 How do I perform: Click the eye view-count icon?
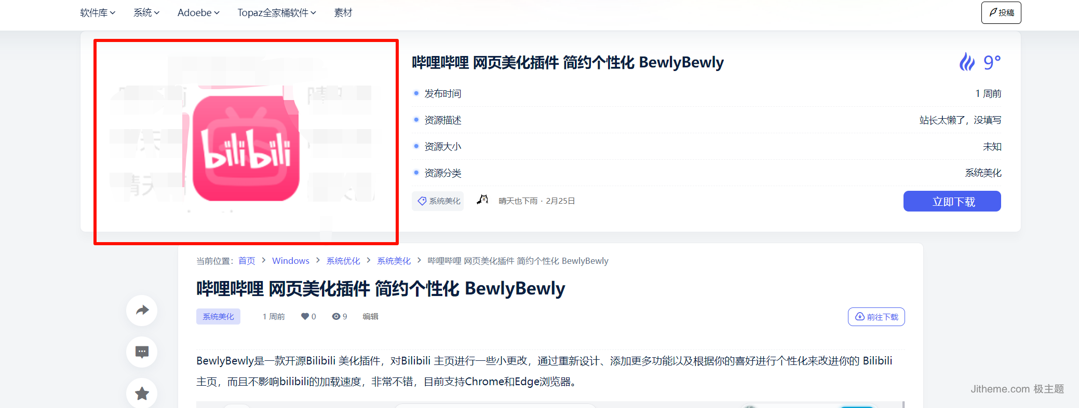click(336, 316)
